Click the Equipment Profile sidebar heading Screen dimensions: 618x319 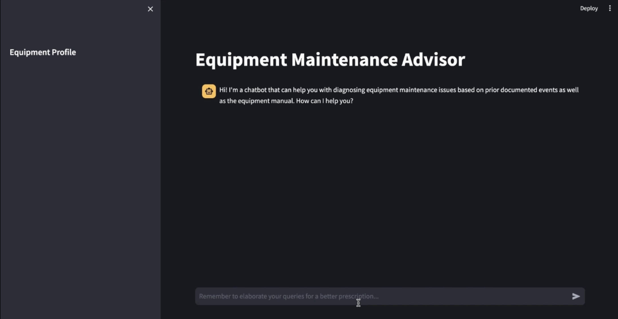[43, 52]
